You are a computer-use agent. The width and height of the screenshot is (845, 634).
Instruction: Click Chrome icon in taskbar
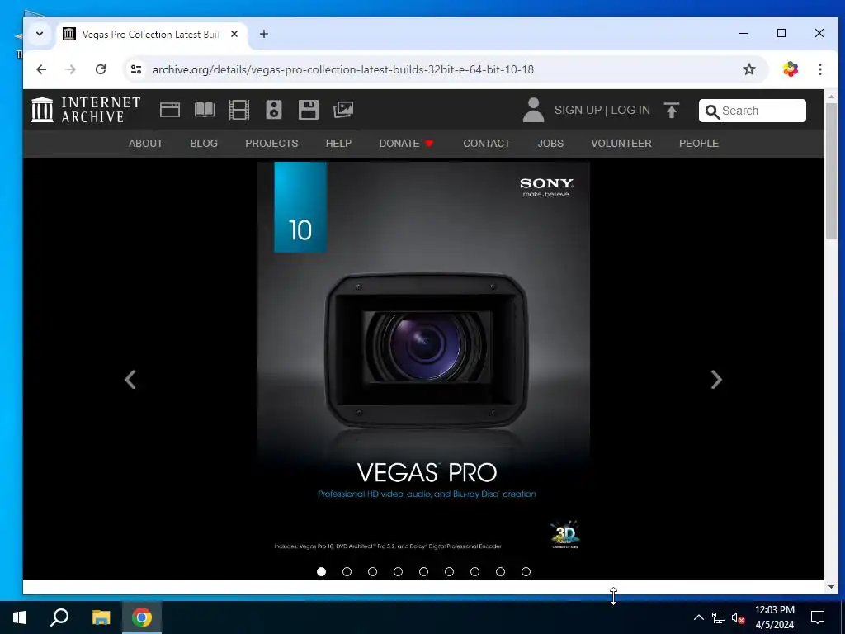(142, 617)
